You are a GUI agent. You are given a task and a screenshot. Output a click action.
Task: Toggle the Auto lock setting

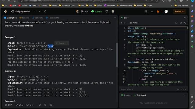(133, 23)
